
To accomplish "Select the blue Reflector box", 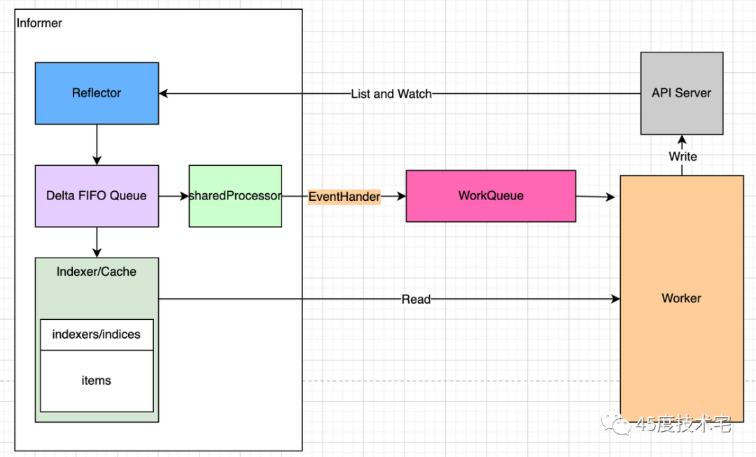I will [97, 93].
